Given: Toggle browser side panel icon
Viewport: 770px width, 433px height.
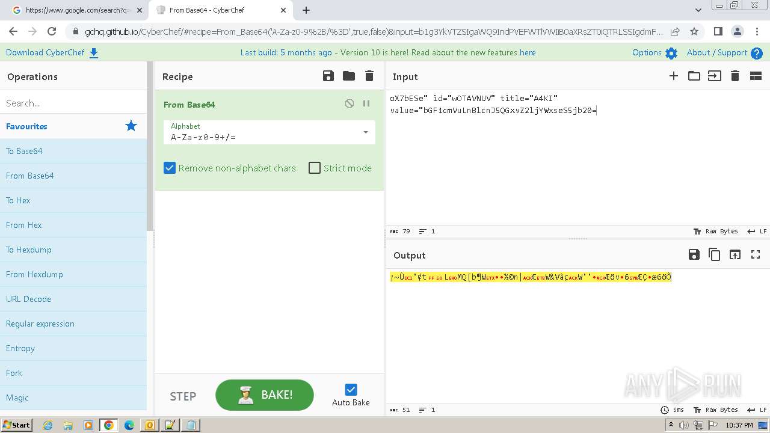Looking at the screenshot, I should [x=718, y=31].
